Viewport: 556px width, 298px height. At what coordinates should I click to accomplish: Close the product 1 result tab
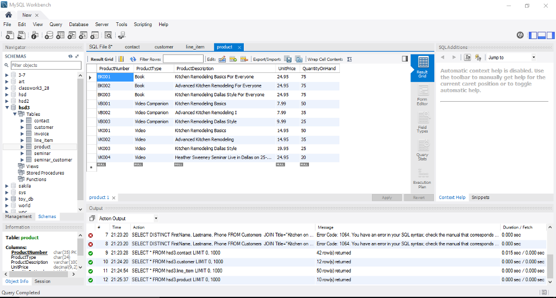pyautogui.click(x=114, y=198)
